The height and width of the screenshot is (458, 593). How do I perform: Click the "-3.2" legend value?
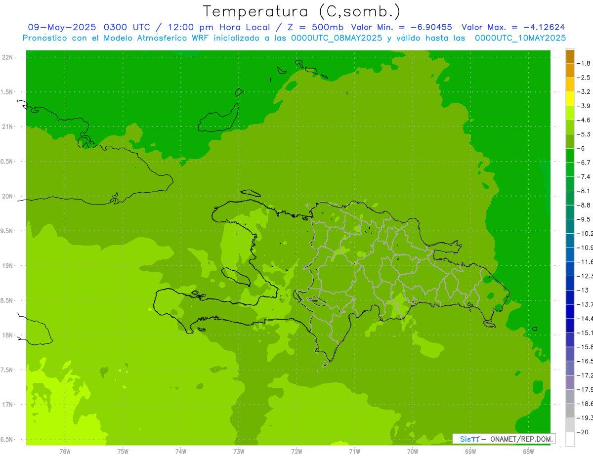pos(583,92)
